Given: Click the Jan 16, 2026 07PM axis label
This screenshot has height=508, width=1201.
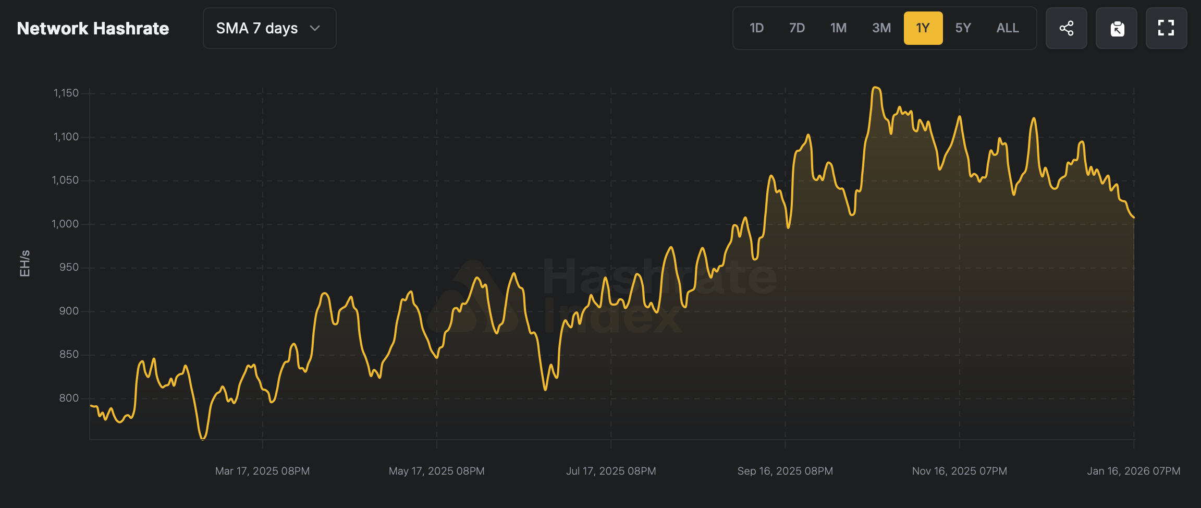Looking at the screenshot, I should 1133,471.
